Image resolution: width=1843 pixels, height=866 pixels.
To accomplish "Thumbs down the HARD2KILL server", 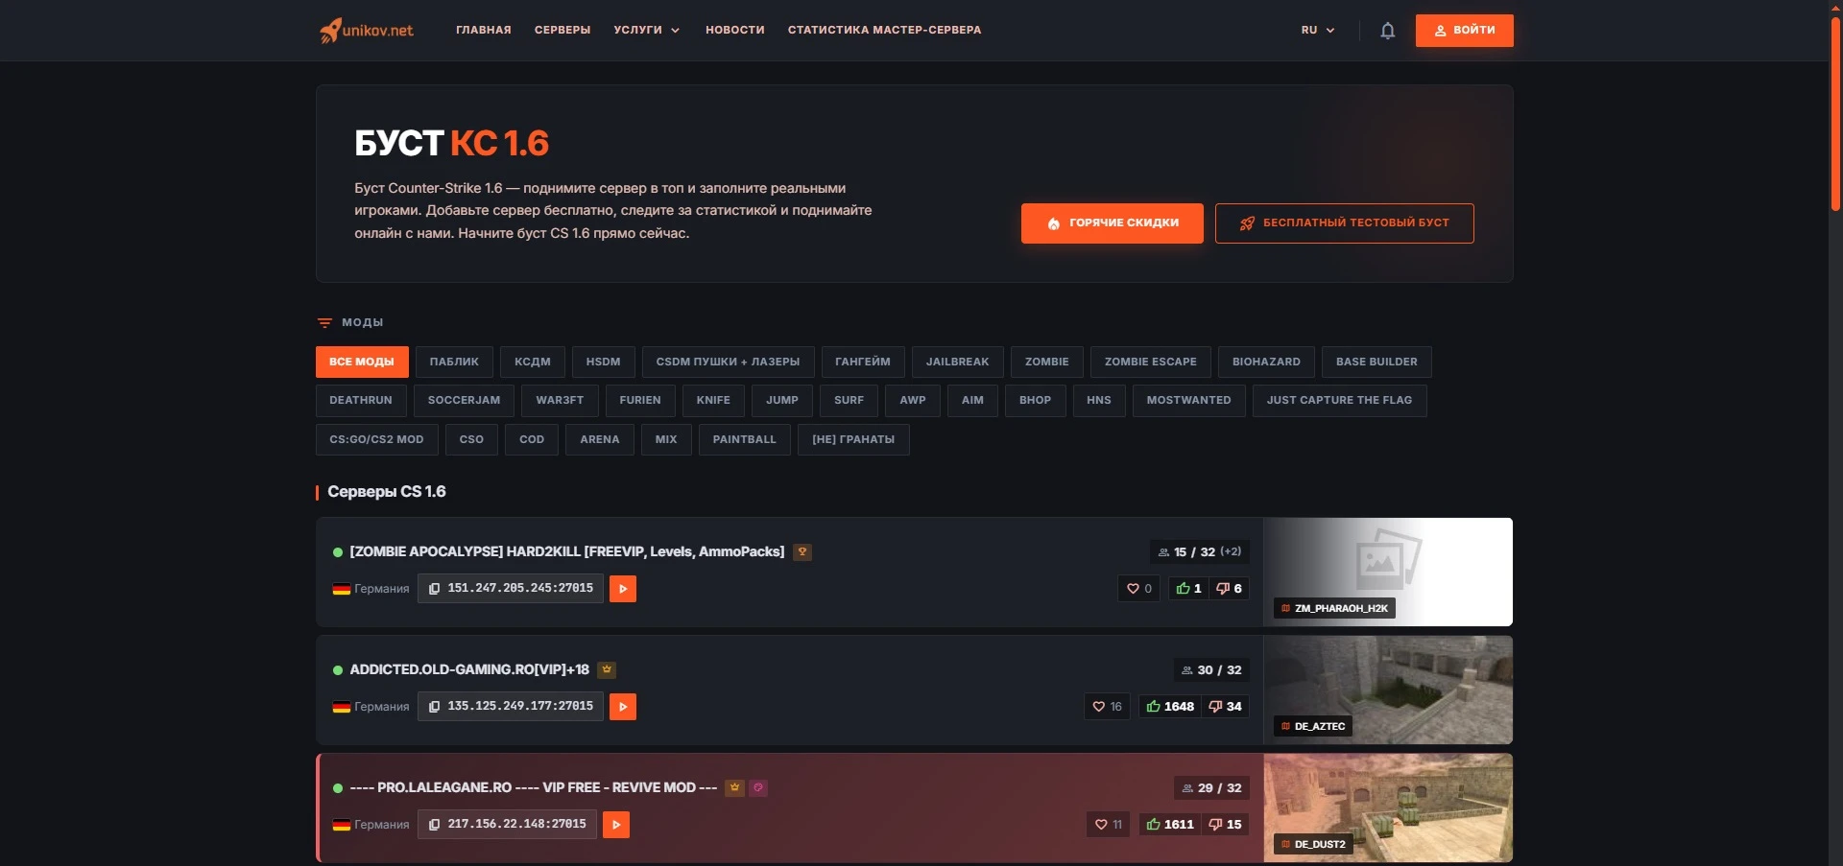I will click(1229, 589).
